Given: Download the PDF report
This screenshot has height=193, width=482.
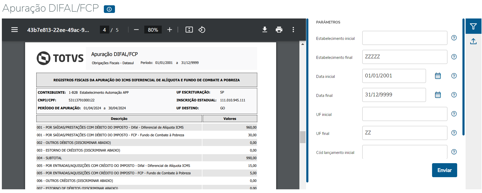Looking at the screenshot, I should [265, 30].
